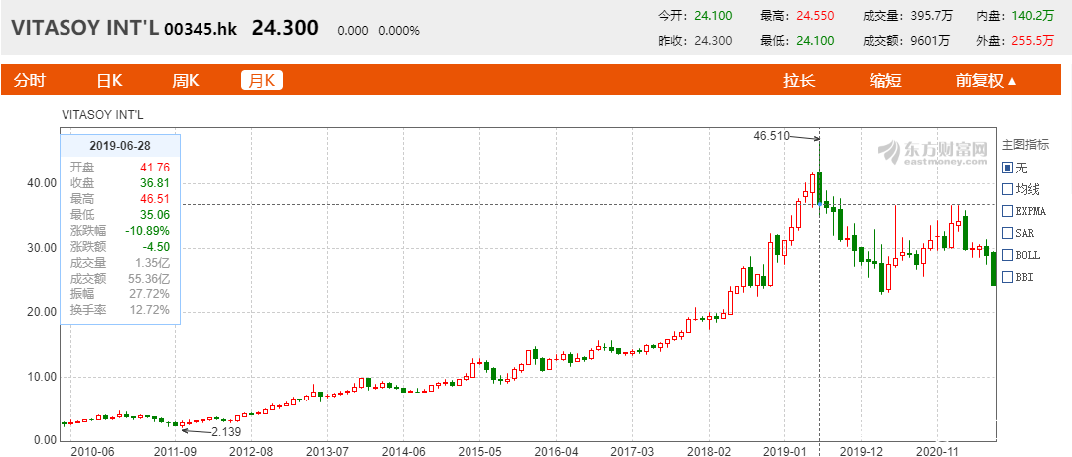
Task: Click the VITASOY INT'L title name
Action: [84, 29]
